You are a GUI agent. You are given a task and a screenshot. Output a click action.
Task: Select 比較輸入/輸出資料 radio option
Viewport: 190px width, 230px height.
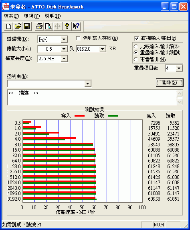[x=136, y=47]
